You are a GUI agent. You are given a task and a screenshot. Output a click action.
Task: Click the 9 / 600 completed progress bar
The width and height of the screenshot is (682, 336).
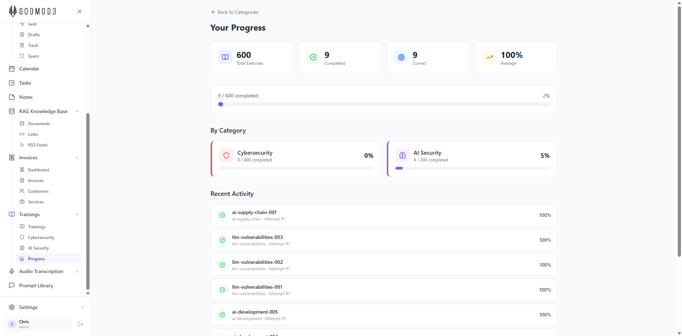point(384,104)
